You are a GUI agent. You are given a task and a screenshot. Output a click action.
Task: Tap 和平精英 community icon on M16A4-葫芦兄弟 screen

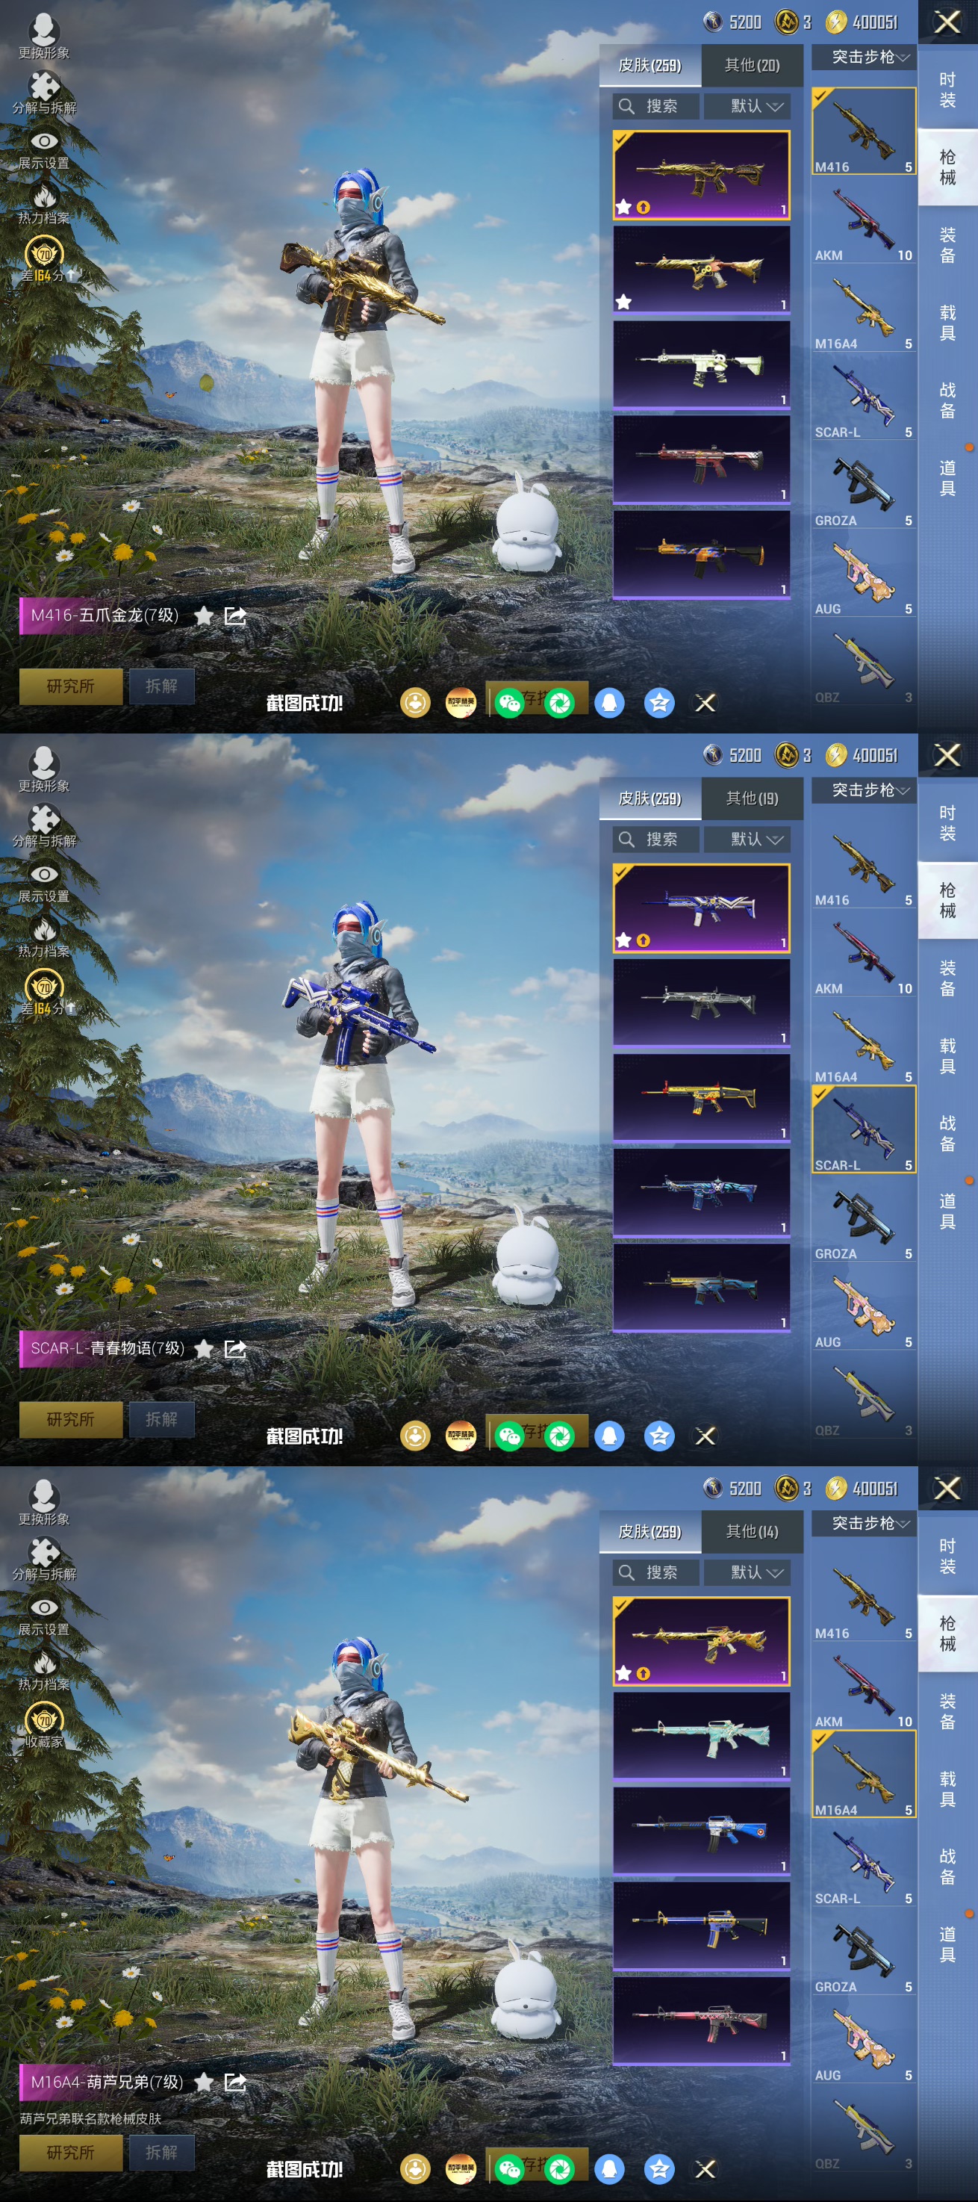pos(461,2168)
